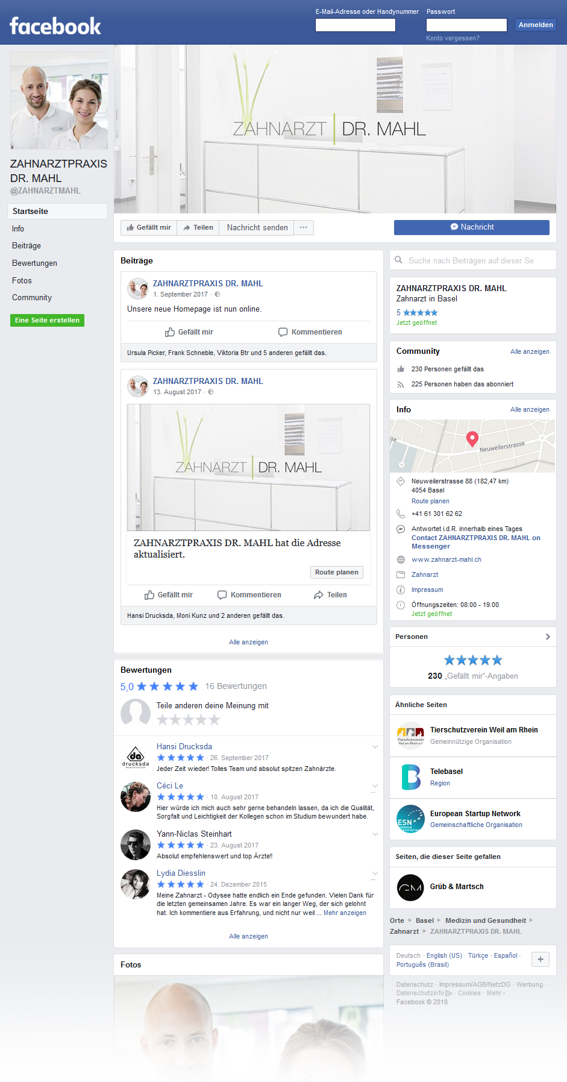Click the globe icon beside www.zahnarzt-mahl.ch
The width and height of the screenshot is (567, 1082).
(x=401, y=560)
